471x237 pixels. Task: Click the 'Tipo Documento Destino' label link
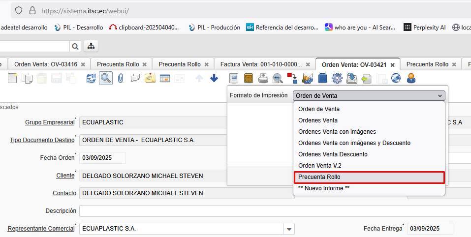click(x=42, y=140)
